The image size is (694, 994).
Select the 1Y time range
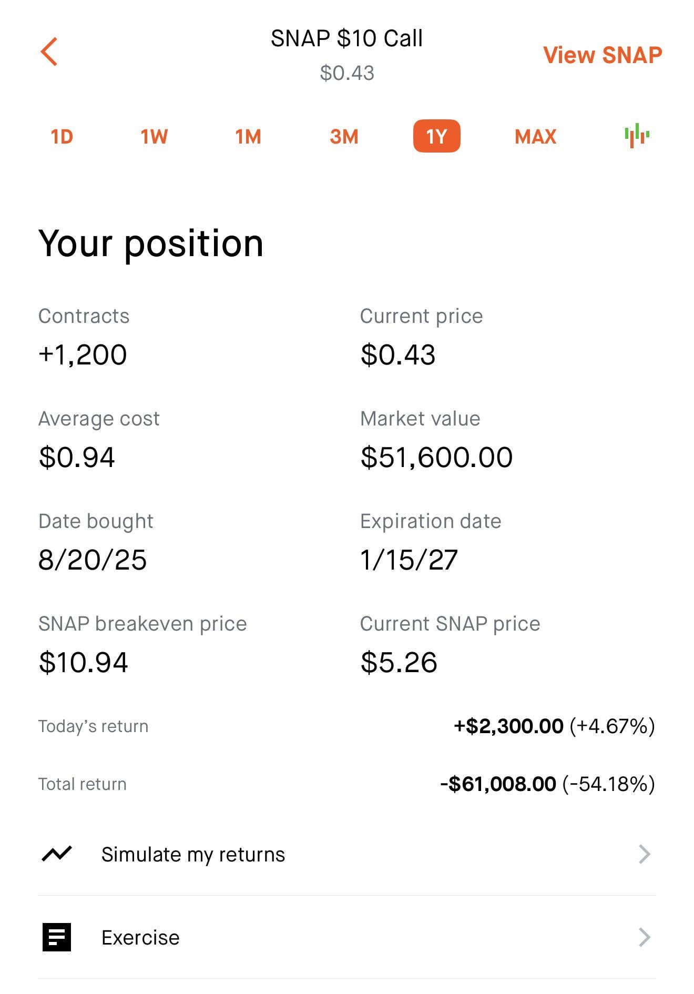tap(436, 136)
